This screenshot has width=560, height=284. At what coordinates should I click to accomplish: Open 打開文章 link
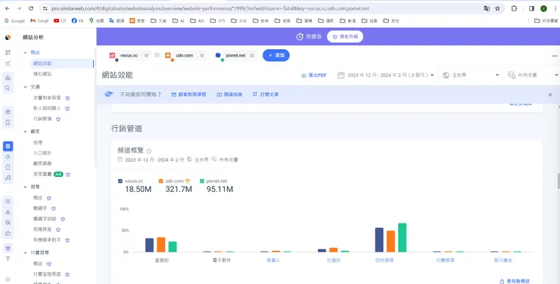pos(266,94)
